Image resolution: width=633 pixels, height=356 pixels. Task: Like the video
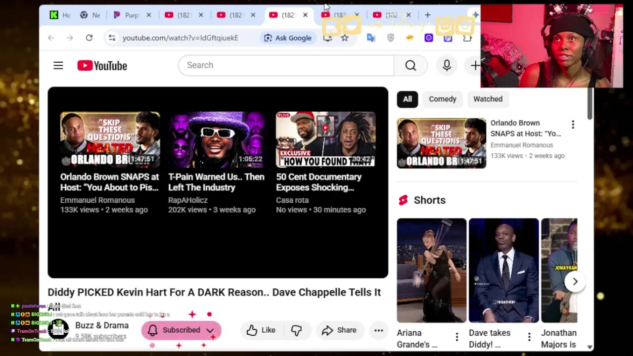coord(261,330)
